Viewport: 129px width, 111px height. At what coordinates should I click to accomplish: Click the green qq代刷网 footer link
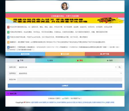65,98
